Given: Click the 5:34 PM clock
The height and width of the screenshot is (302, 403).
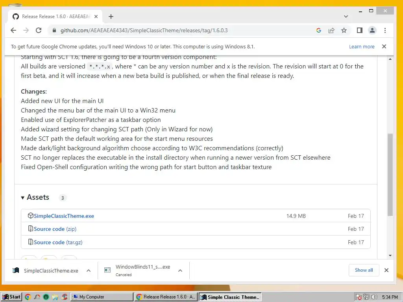Looking at the screenshot, I should pyautogui.click(x=390, y=297).
